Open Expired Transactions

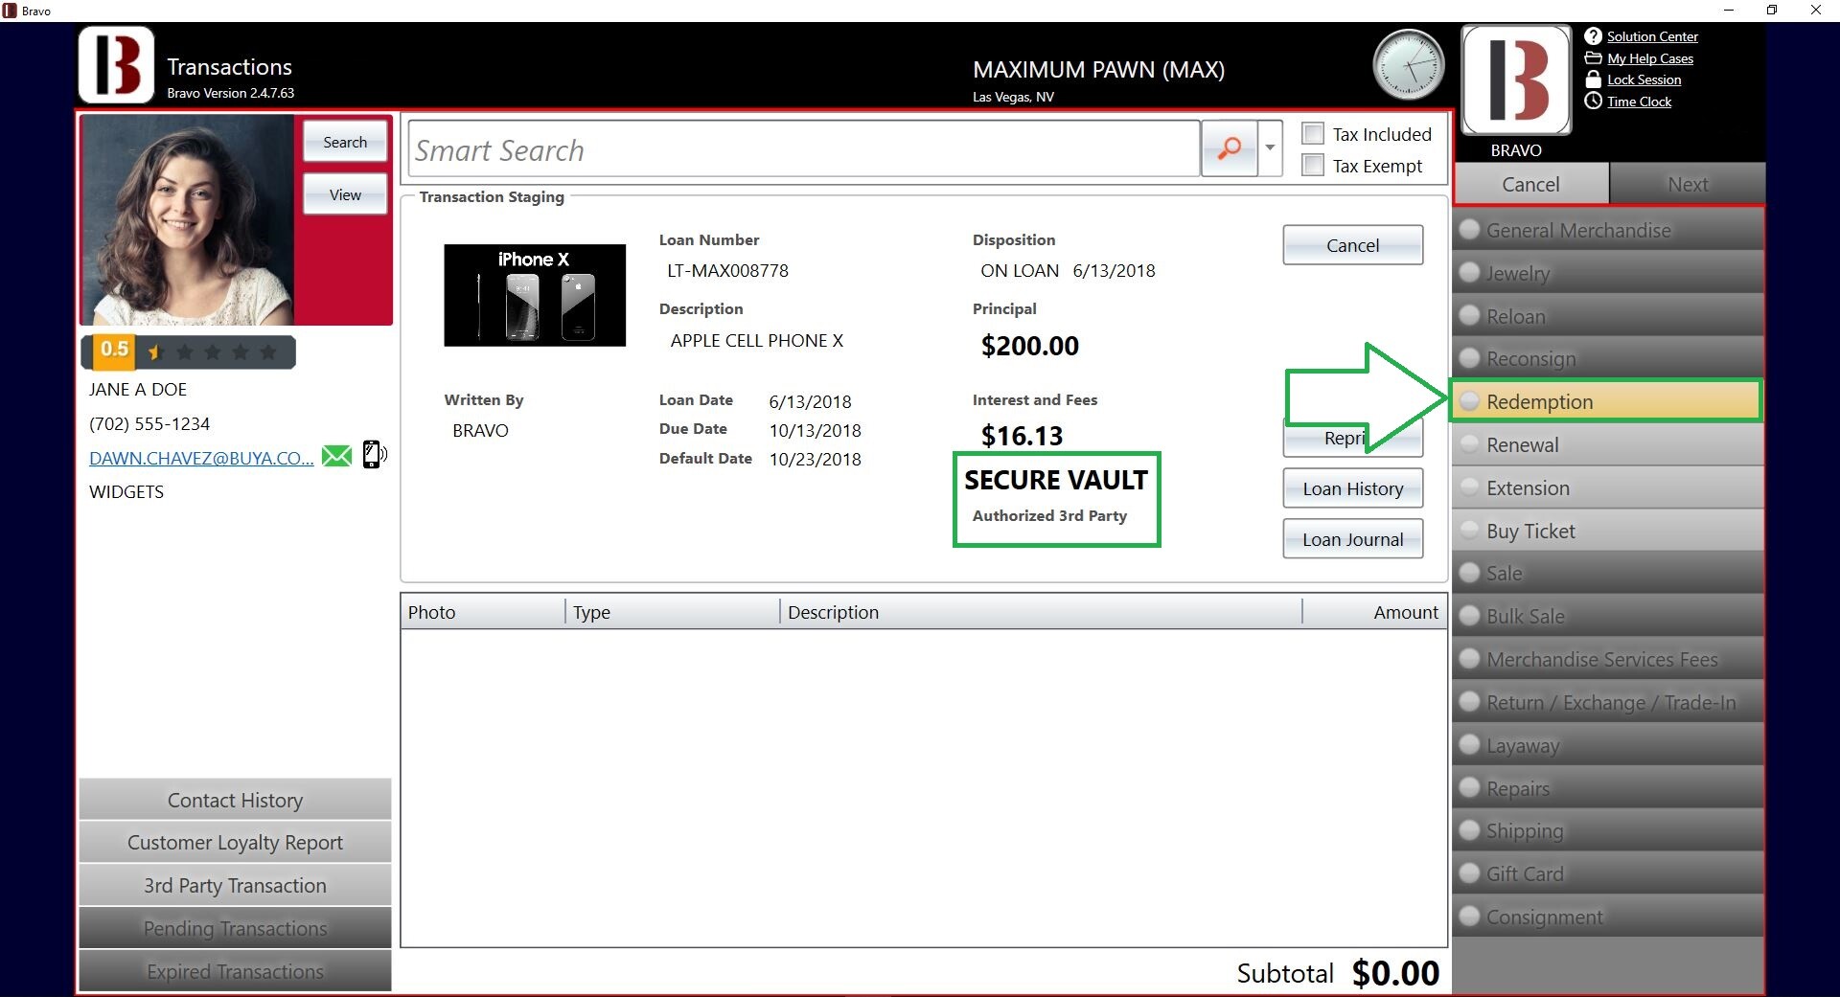pyautogui.click(x=235, y=971)
